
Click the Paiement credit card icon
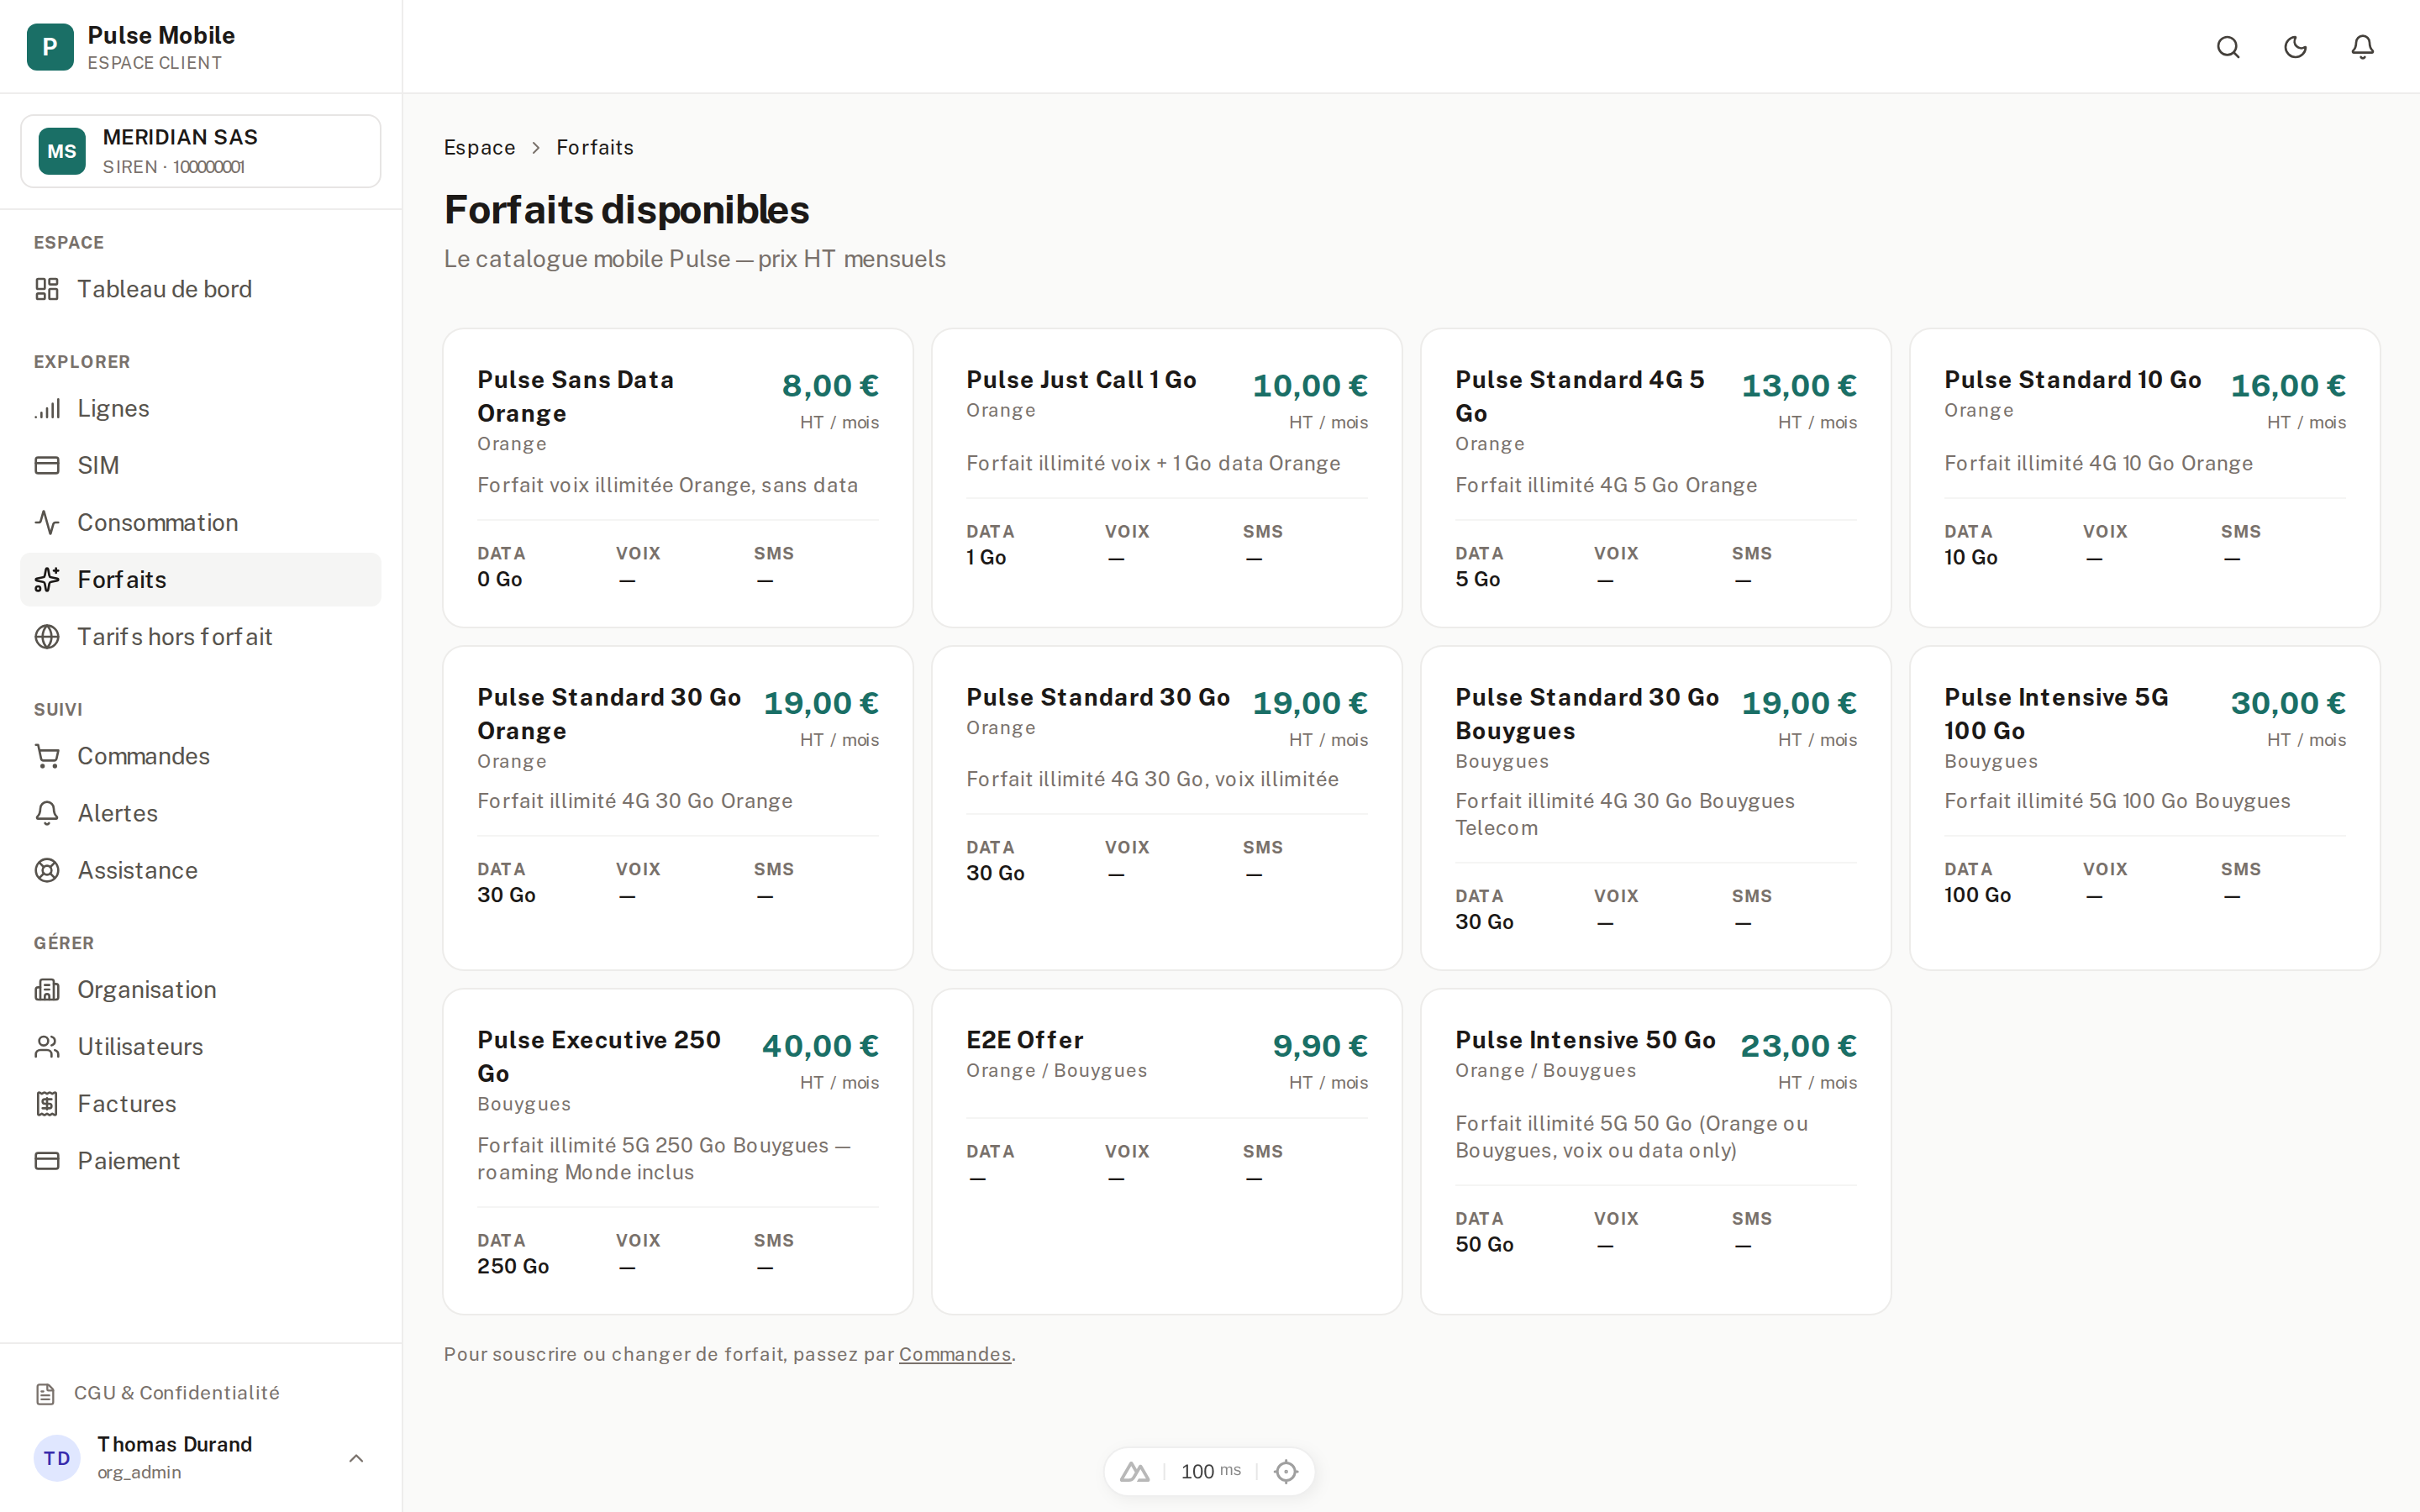click(x=47, y=1160)
